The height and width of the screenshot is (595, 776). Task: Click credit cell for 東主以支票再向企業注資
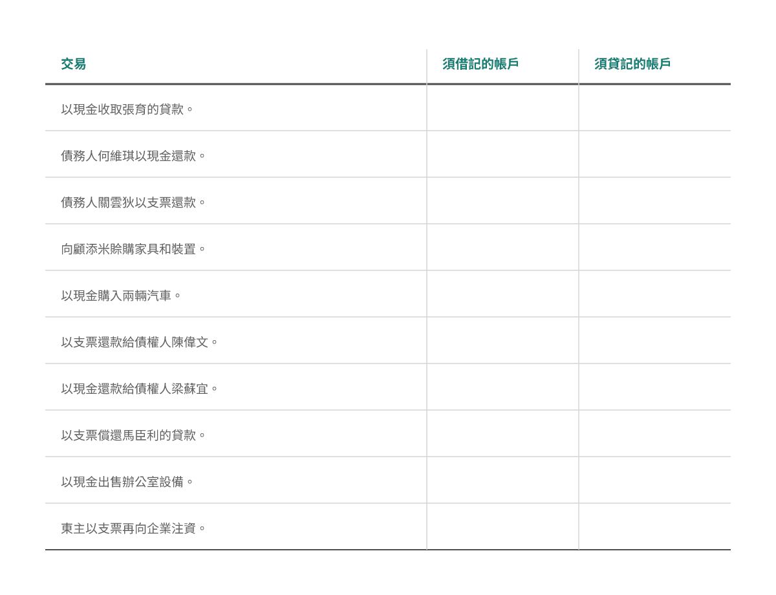click(x=655, y=527)
